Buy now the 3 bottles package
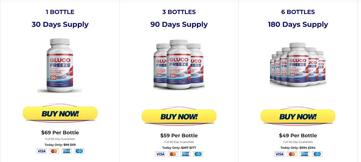 (179, 116)
